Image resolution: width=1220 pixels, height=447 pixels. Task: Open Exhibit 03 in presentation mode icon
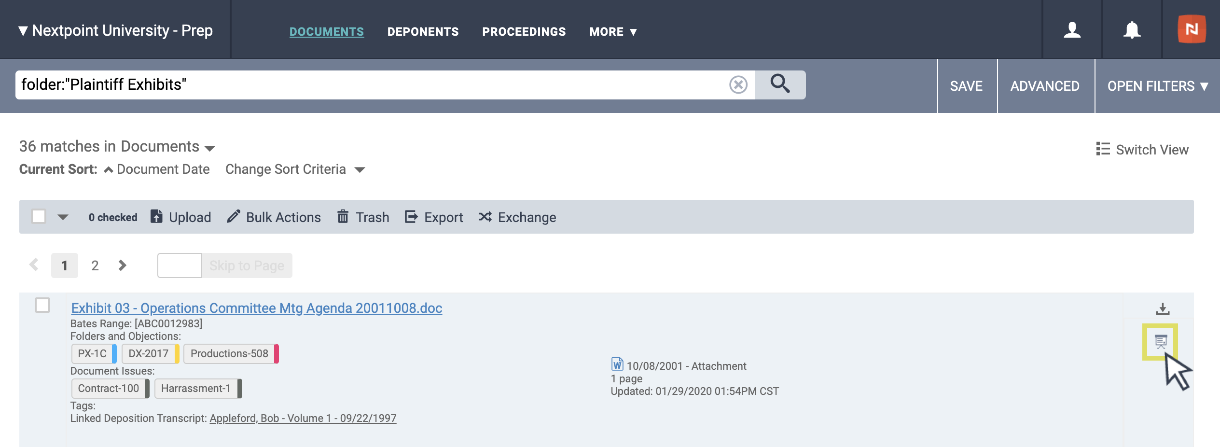pos(1161,342)
